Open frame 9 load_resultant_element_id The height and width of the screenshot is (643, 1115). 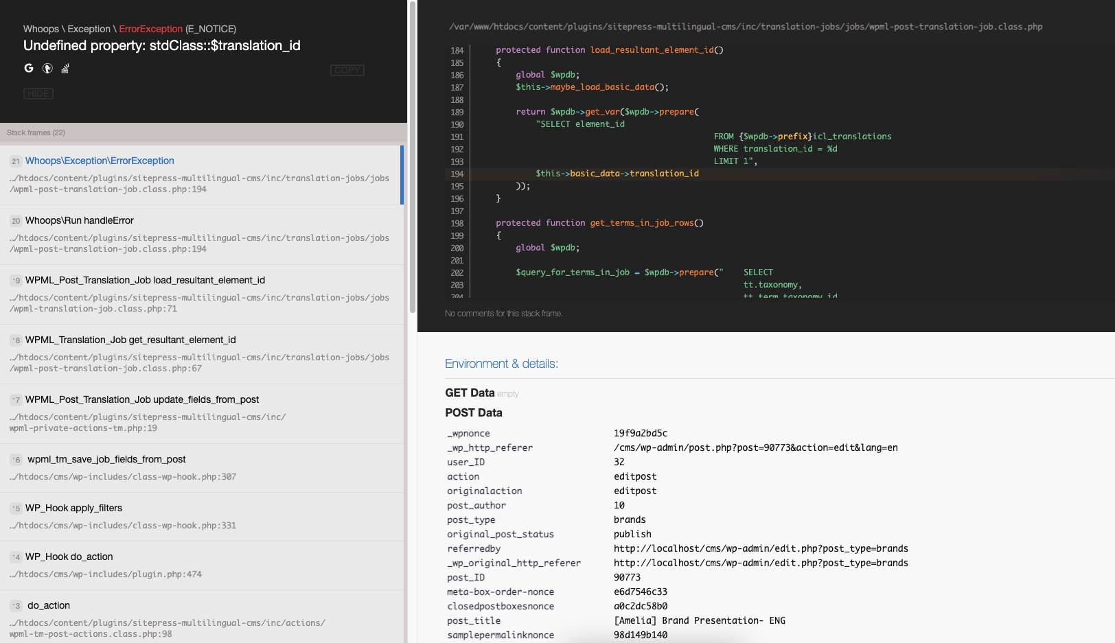(x=200, y=294)
